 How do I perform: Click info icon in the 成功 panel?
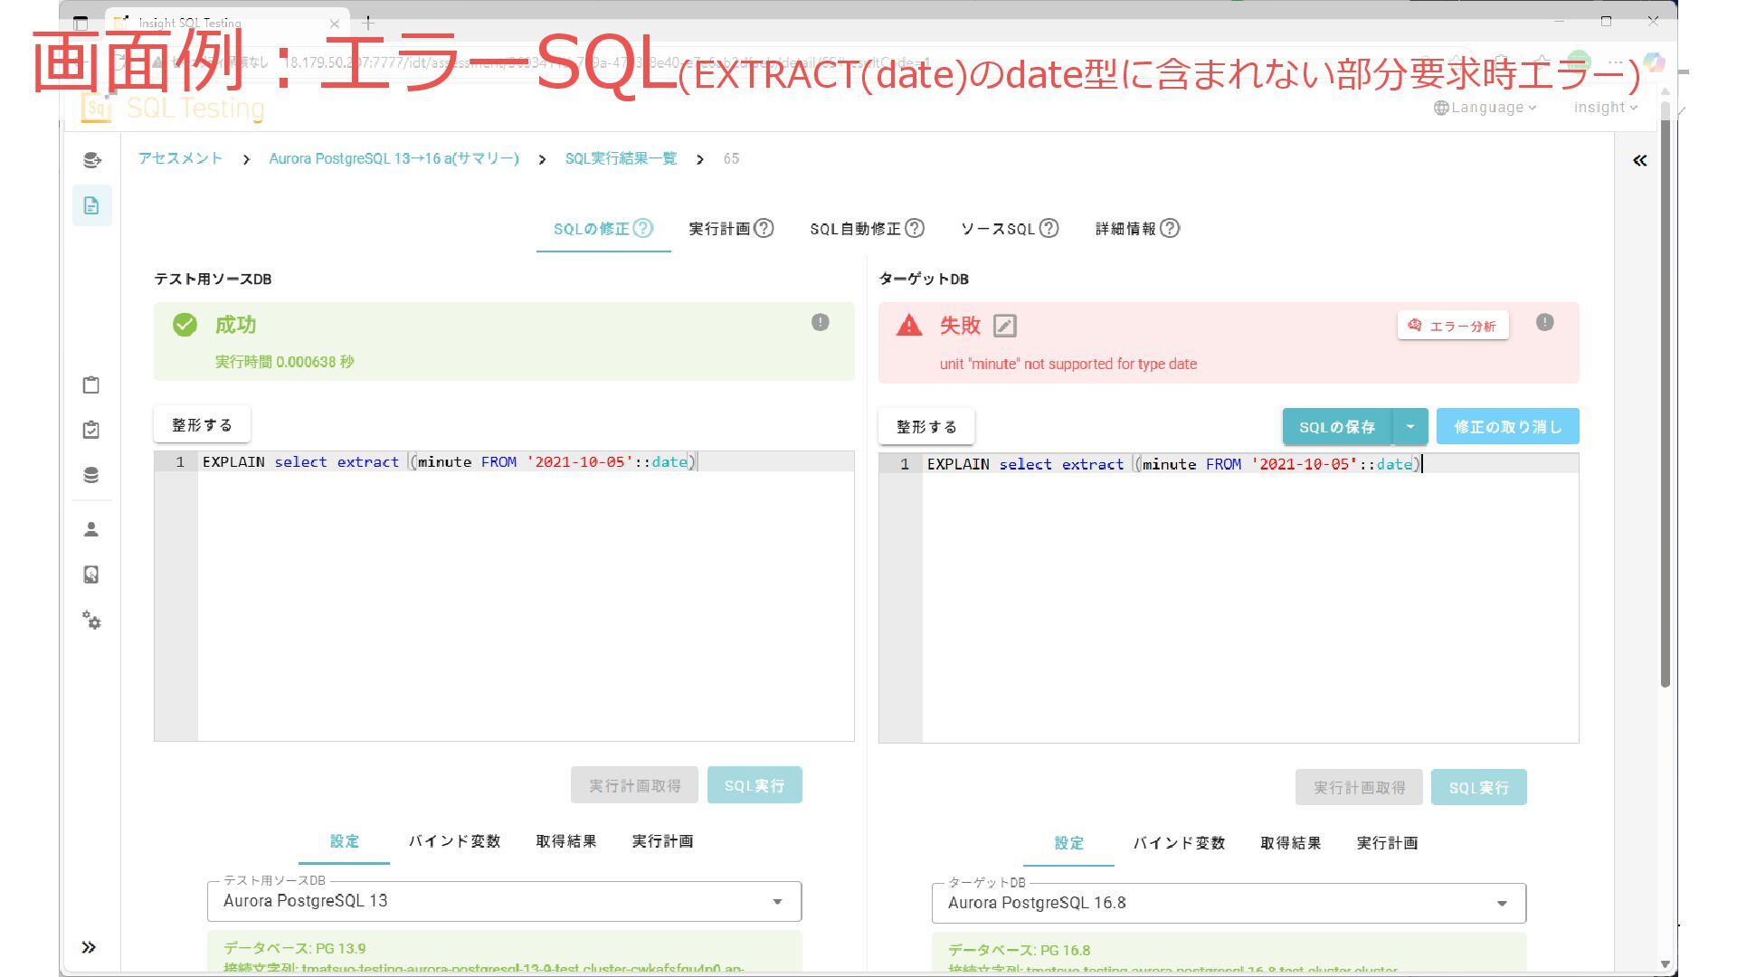pos(820,322)
